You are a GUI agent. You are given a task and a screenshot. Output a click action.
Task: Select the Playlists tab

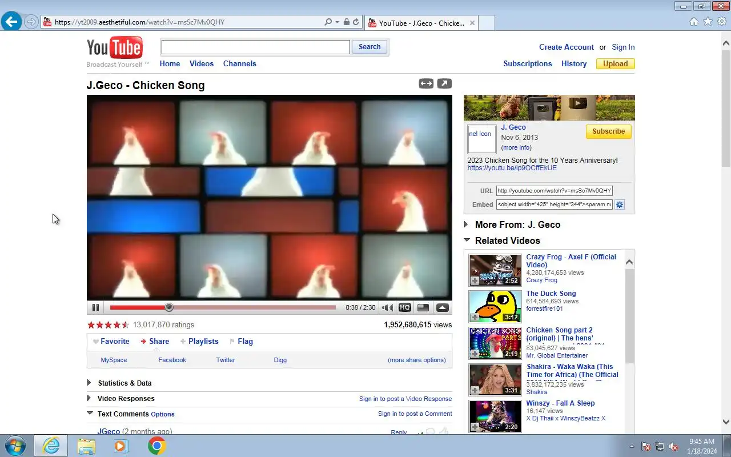point(199,341)
